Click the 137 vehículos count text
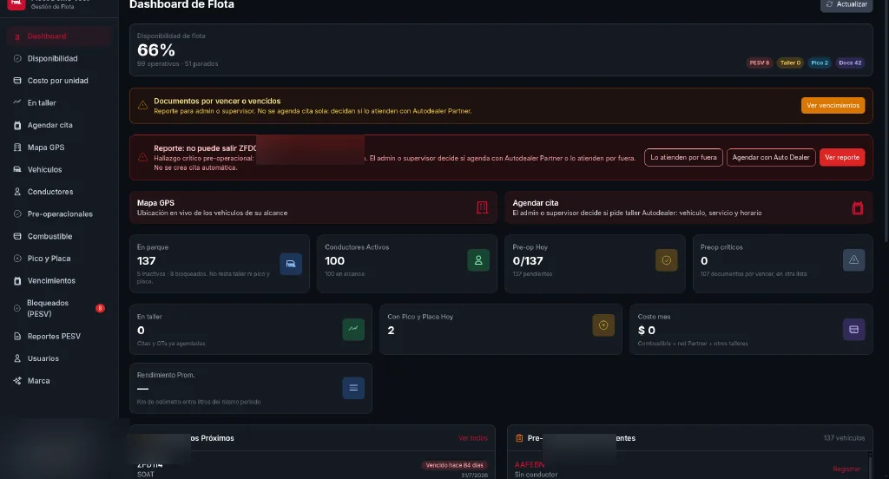This screenshot has height=479, width=889. point(844,438)
